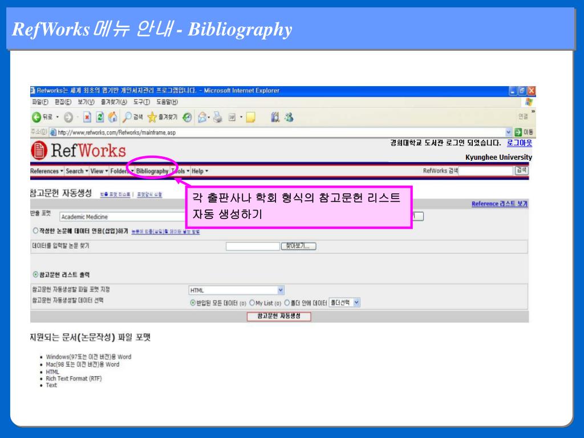The image size is (584, 438).
Task: Expand the View dropdown menu
Action: click(x=99, y=171)
